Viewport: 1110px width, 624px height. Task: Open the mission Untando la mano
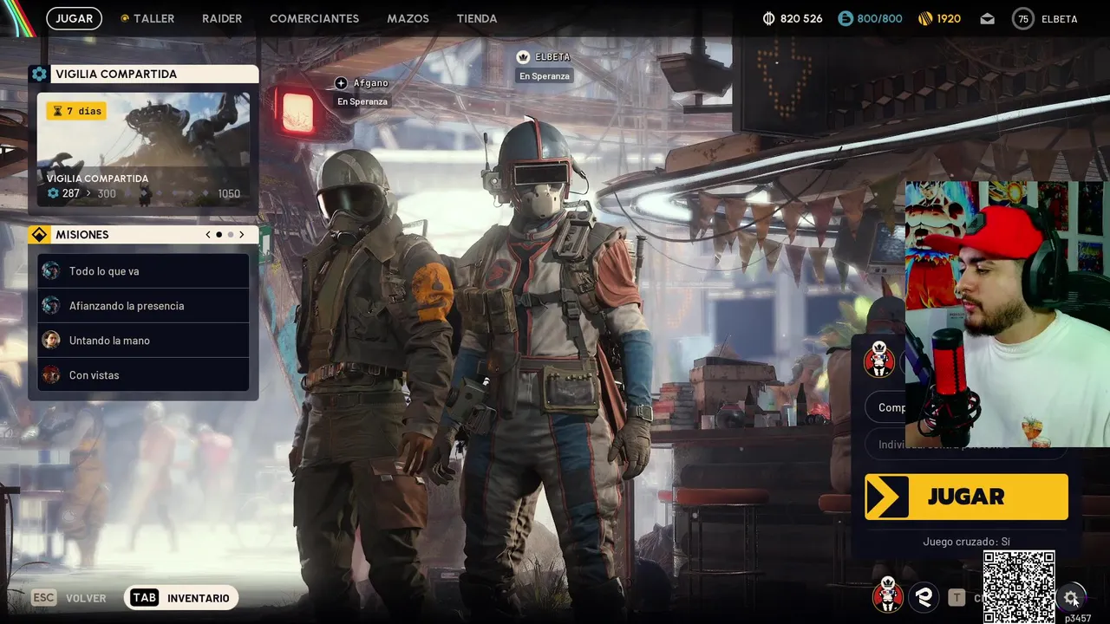click(x=143, y=341)
